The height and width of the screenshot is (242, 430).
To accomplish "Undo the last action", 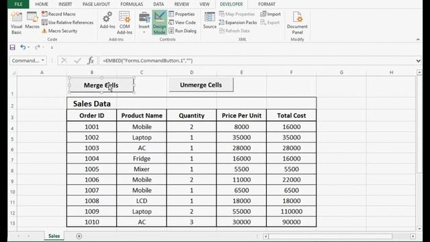I will pos(23,47).
